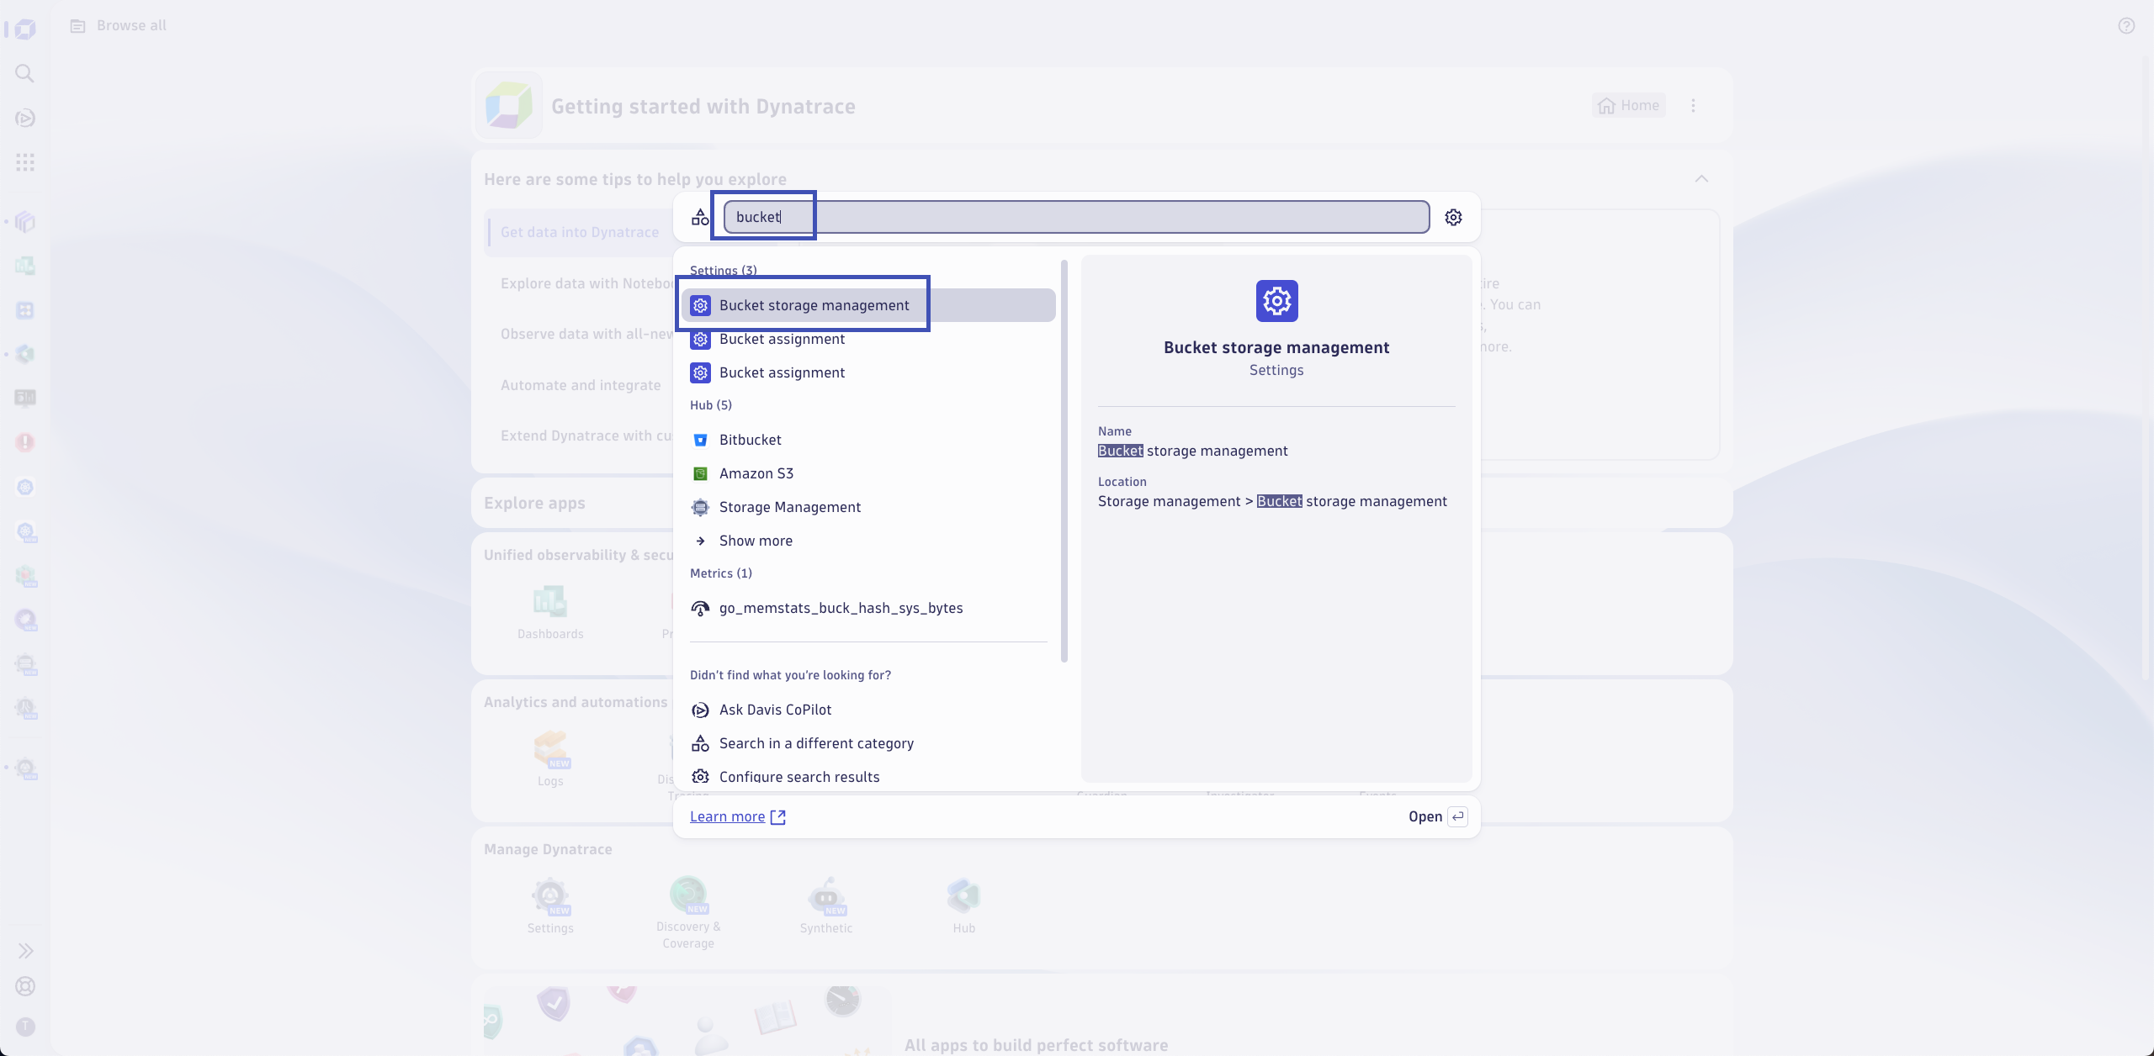Viewport: 2154px width, 1056px height.
Task: Click the 'Metrics (1)' section heading
Action: tap(721, 573)
